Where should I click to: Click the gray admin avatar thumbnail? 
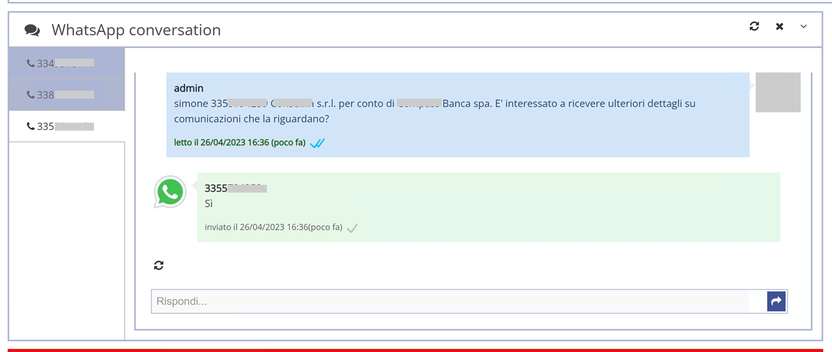tap(777, 92)
